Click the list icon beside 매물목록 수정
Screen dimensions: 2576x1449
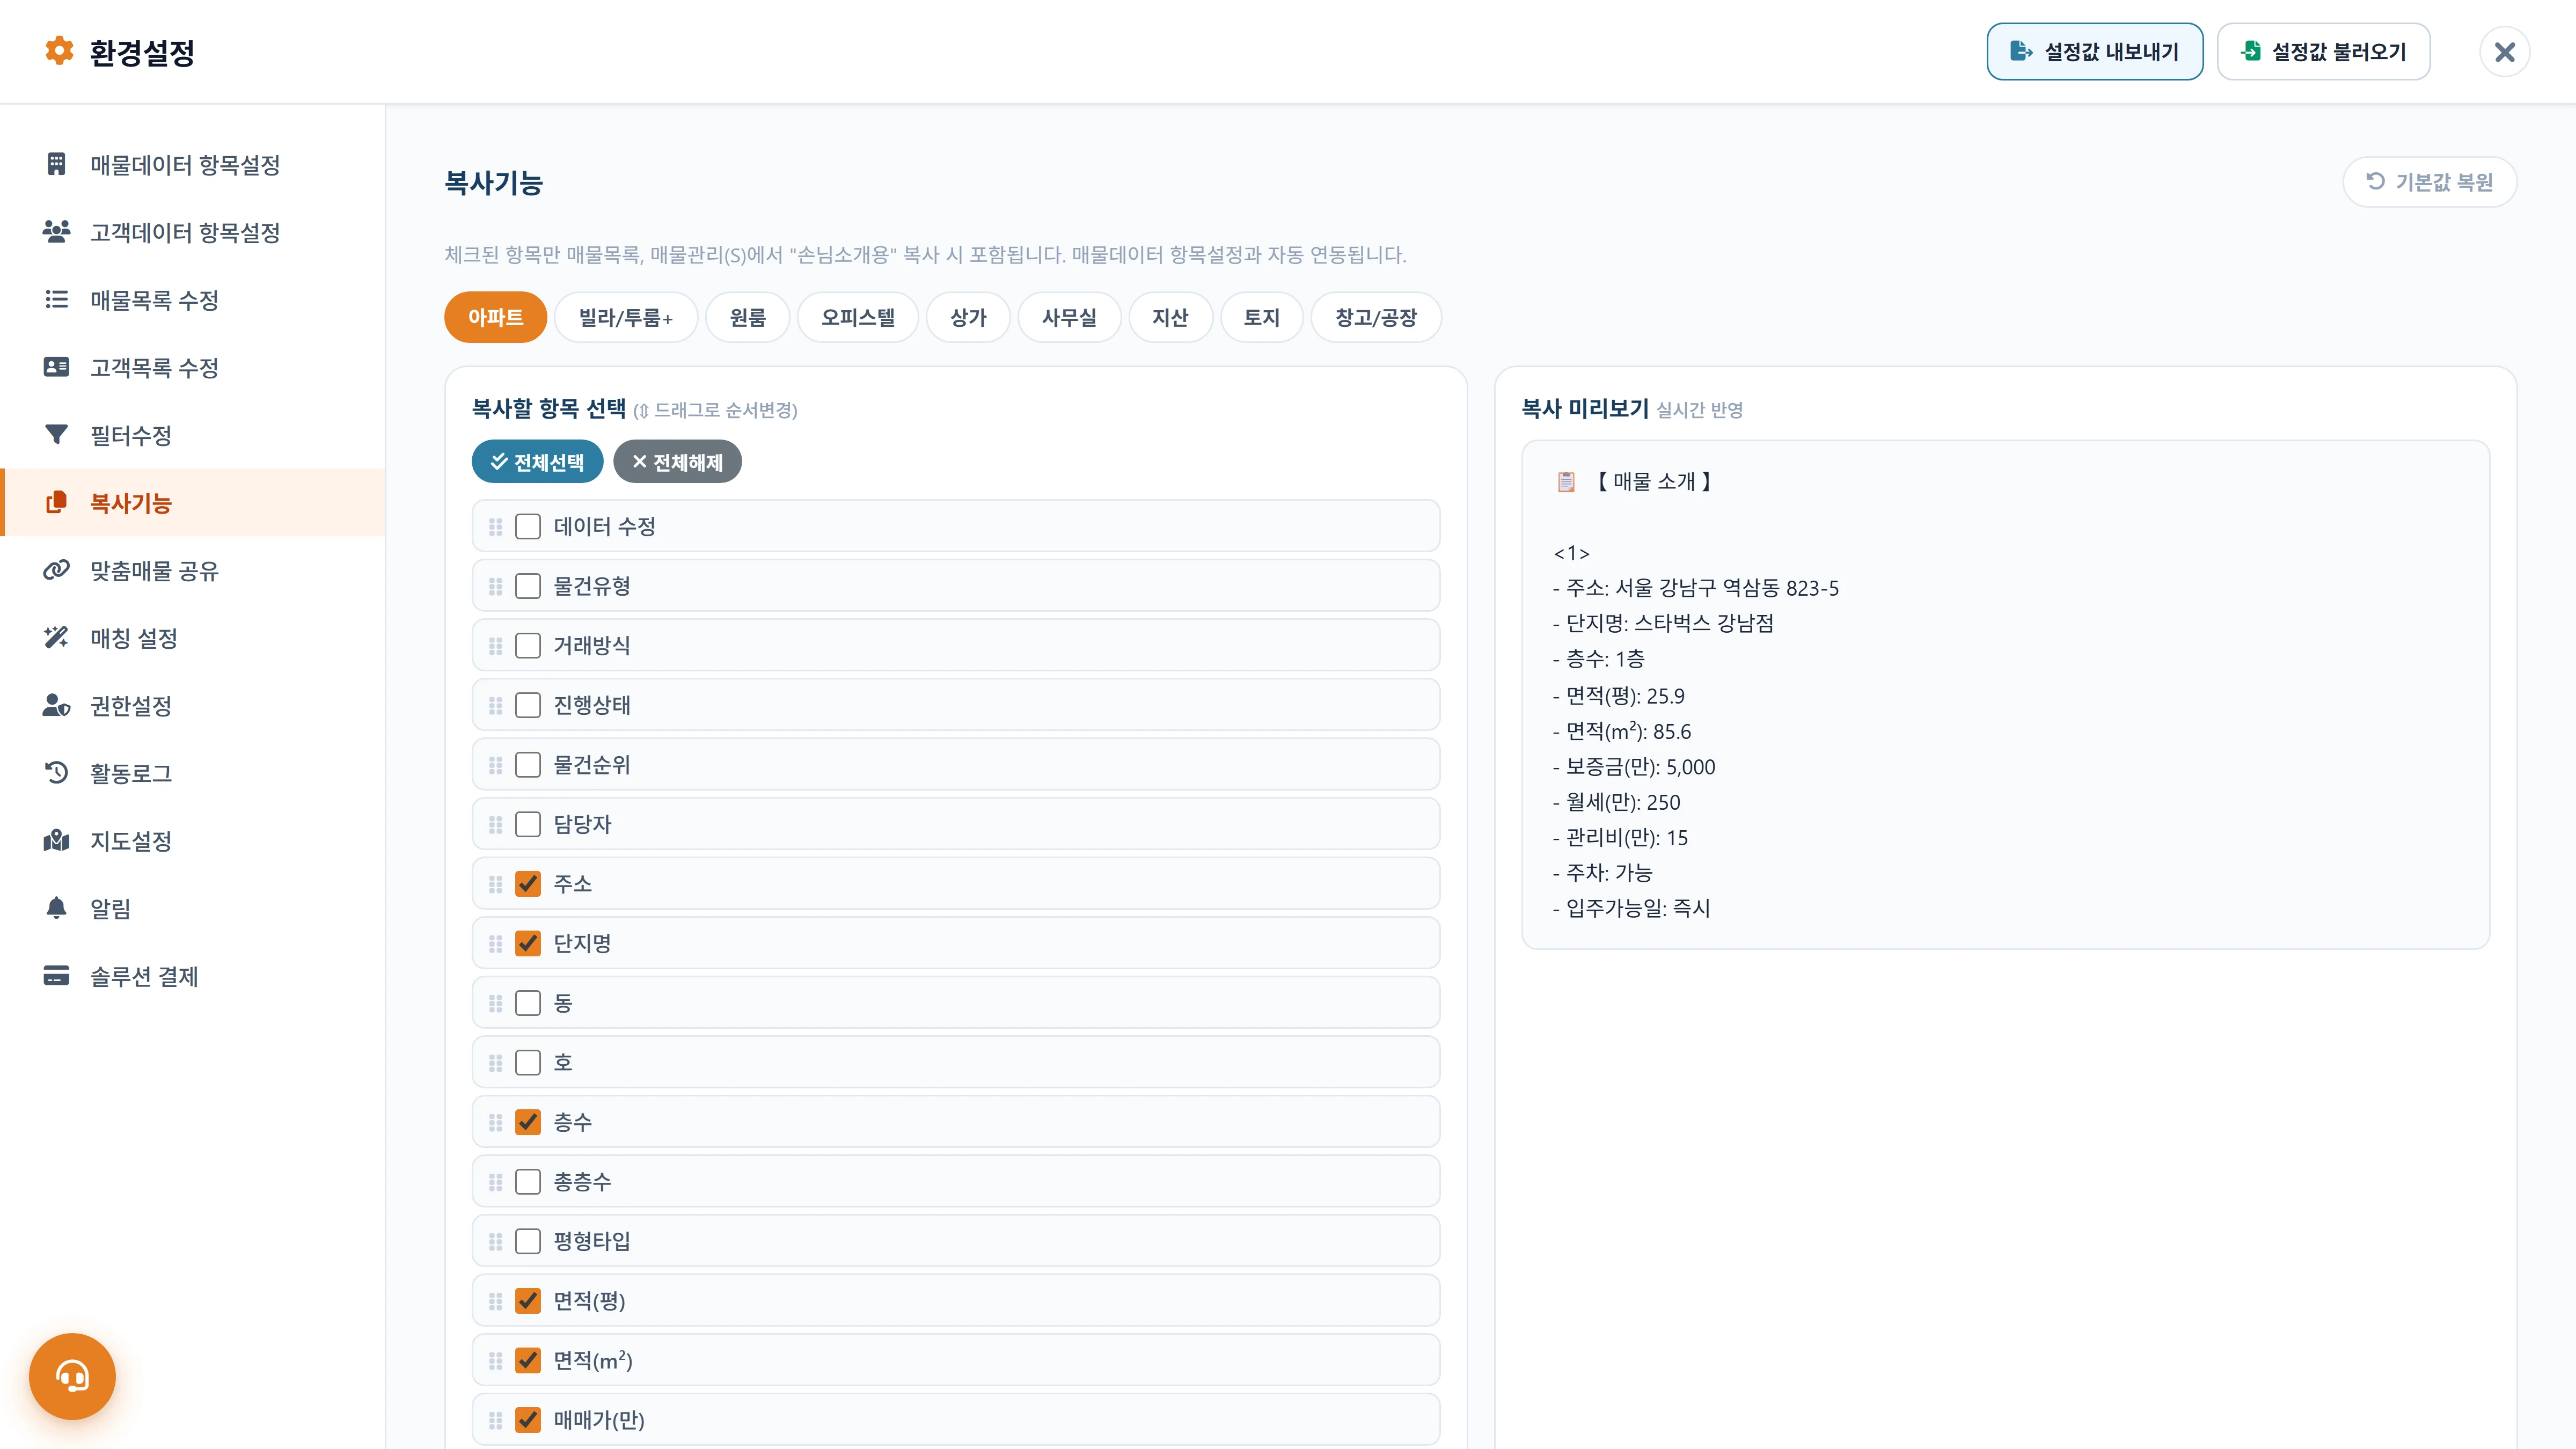[x=56, y=299]
